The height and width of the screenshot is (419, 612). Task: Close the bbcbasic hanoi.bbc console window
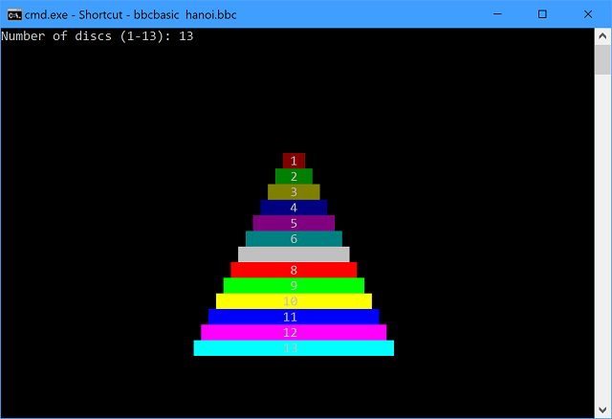tap(587, 14)
